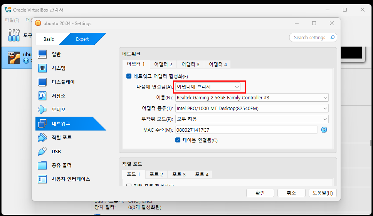Image resolution: width=373 pixels, height=216 pixels.
Task: Switch to 포트 1 tab
Action: (133, 174)
